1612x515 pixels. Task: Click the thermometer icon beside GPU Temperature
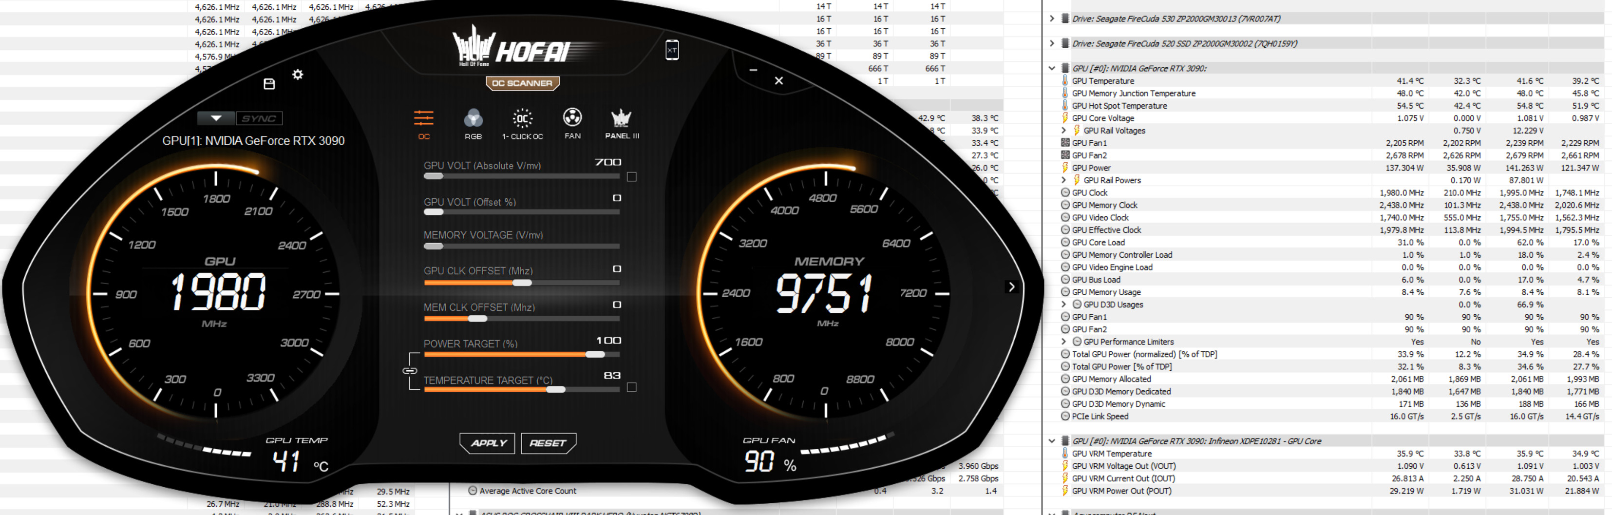[1065, 81]
